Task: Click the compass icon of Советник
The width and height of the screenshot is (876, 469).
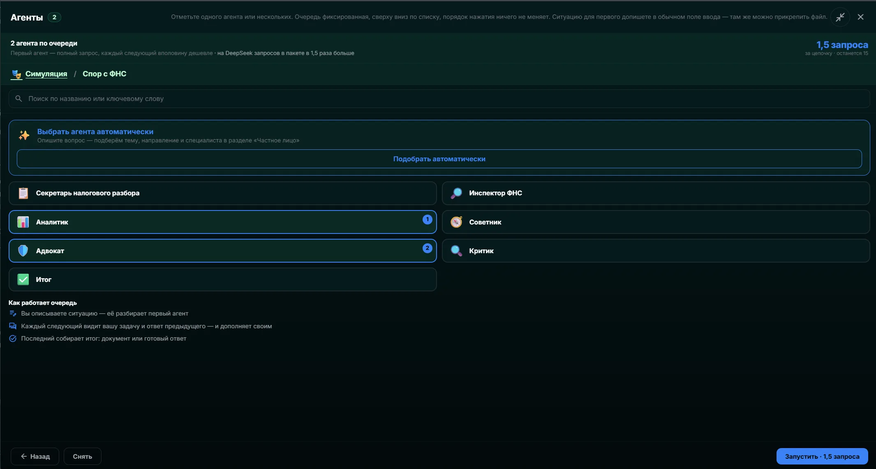Action: 456,222
